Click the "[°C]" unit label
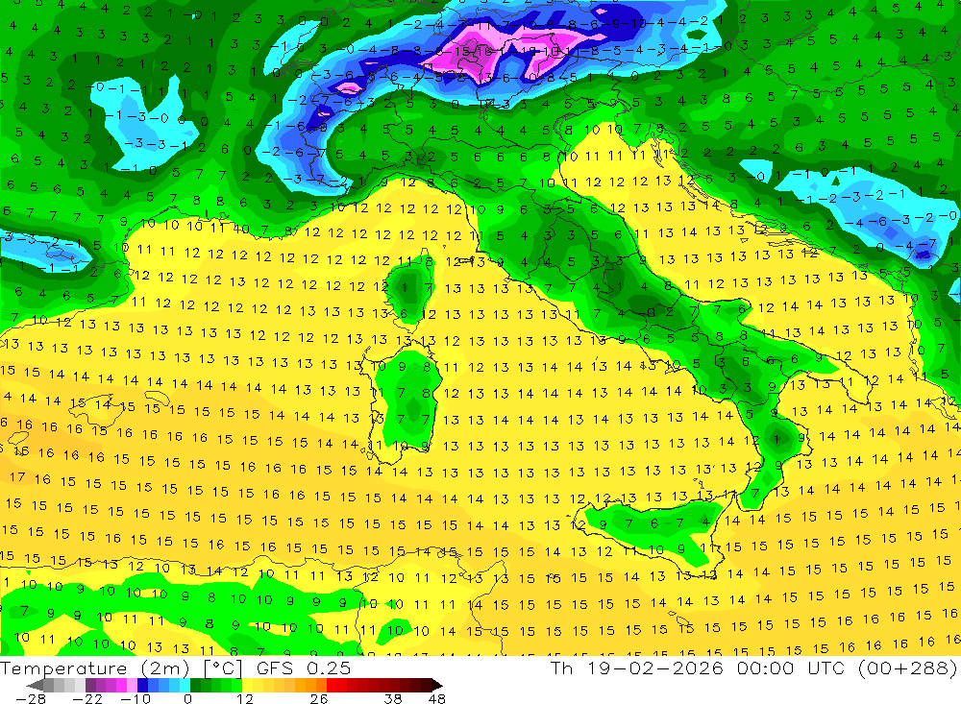This screenshot has width=961, height=704. pyautogui.click(x=223, y=668)
